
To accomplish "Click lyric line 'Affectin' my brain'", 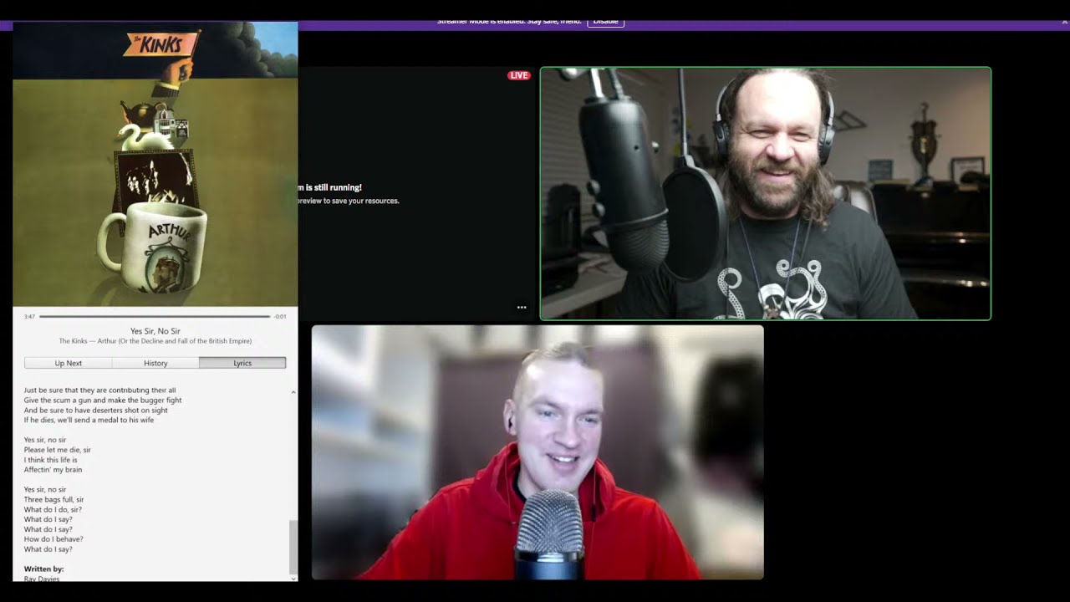I will coord(53,470).
